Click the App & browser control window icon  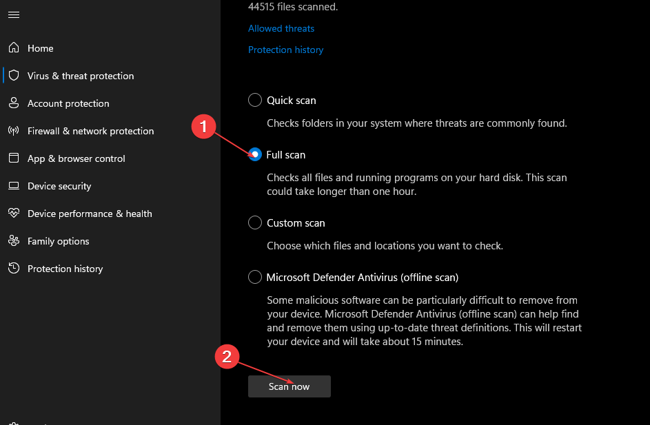click(x=13, y=158)
